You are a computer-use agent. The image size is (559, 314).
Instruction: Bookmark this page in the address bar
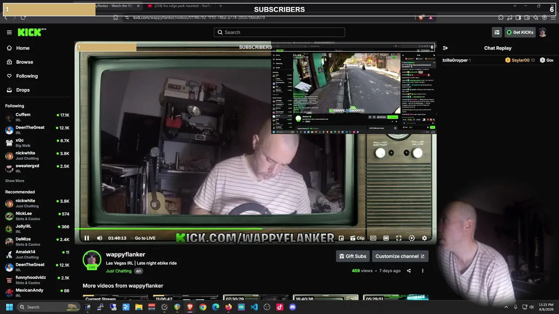click(x=115, y=17)
